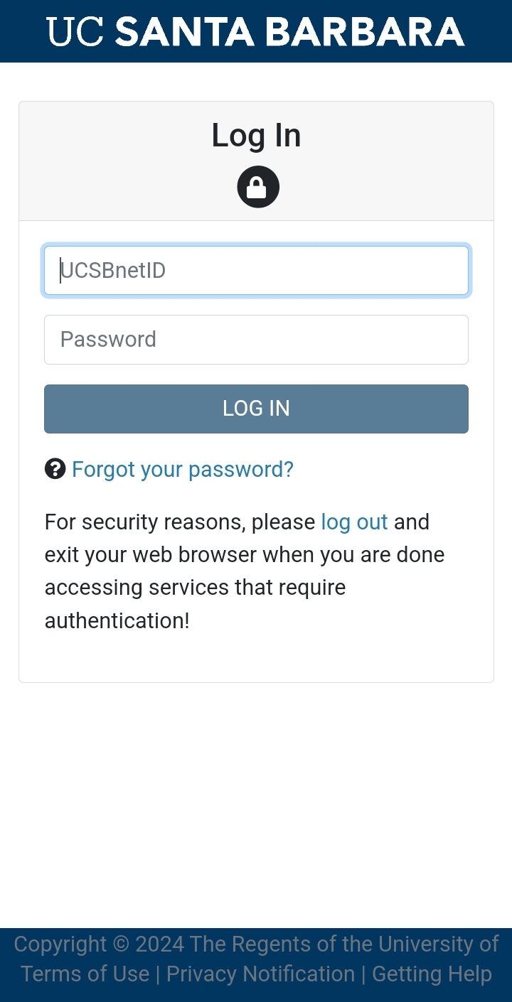The width and height of the screenshot is (512, 1002).
Task: Click the Log In heading
Action: point(256,135)
